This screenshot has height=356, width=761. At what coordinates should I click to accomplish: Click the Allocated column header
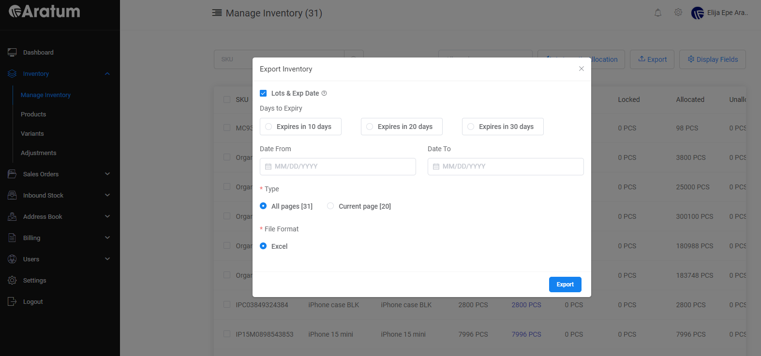tap(690, 100)
